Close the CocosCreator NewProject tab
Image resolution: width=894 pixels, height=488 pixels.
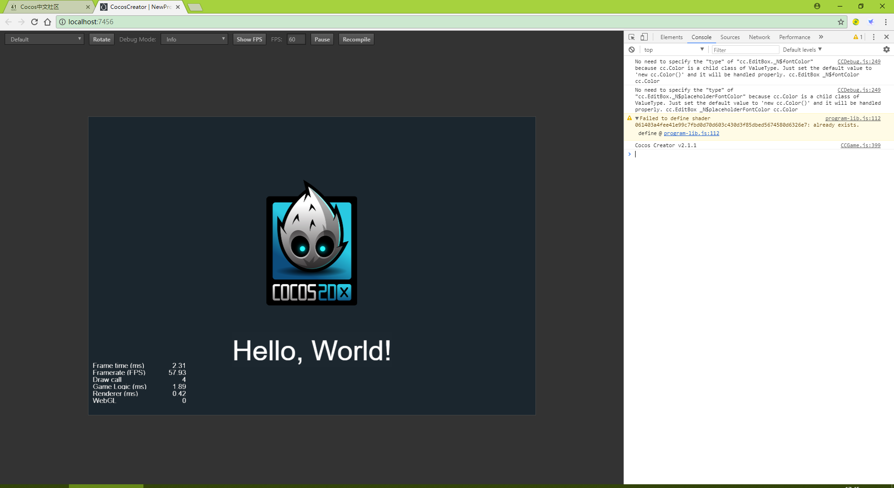178,7
